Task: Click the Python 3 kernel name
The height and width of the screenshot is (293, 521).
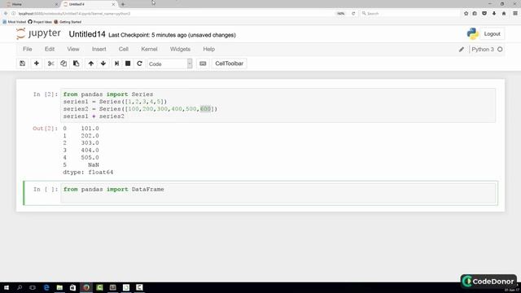Action: (x=483, y=50)
